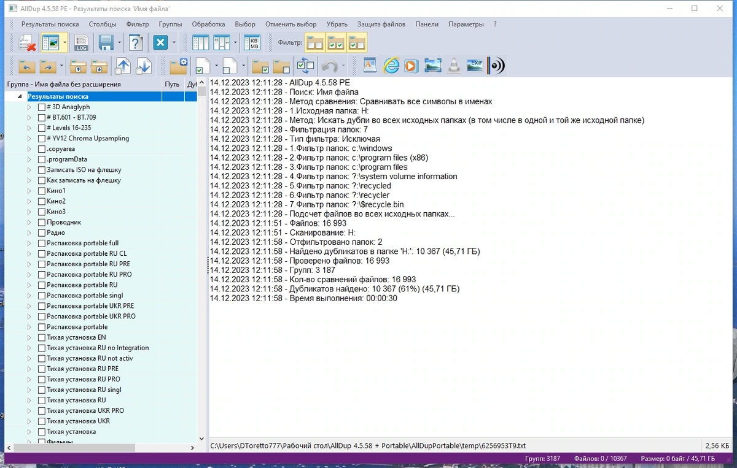Open the LOG file viewer icon

tap(81, 43)
